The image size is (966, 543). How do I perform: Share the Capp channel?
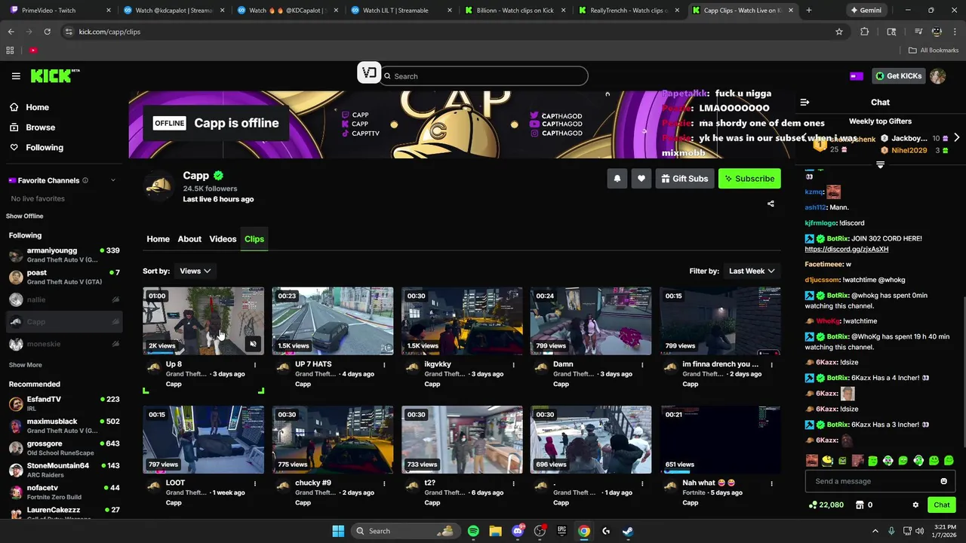pyautogui.click(x=771, y=204)
